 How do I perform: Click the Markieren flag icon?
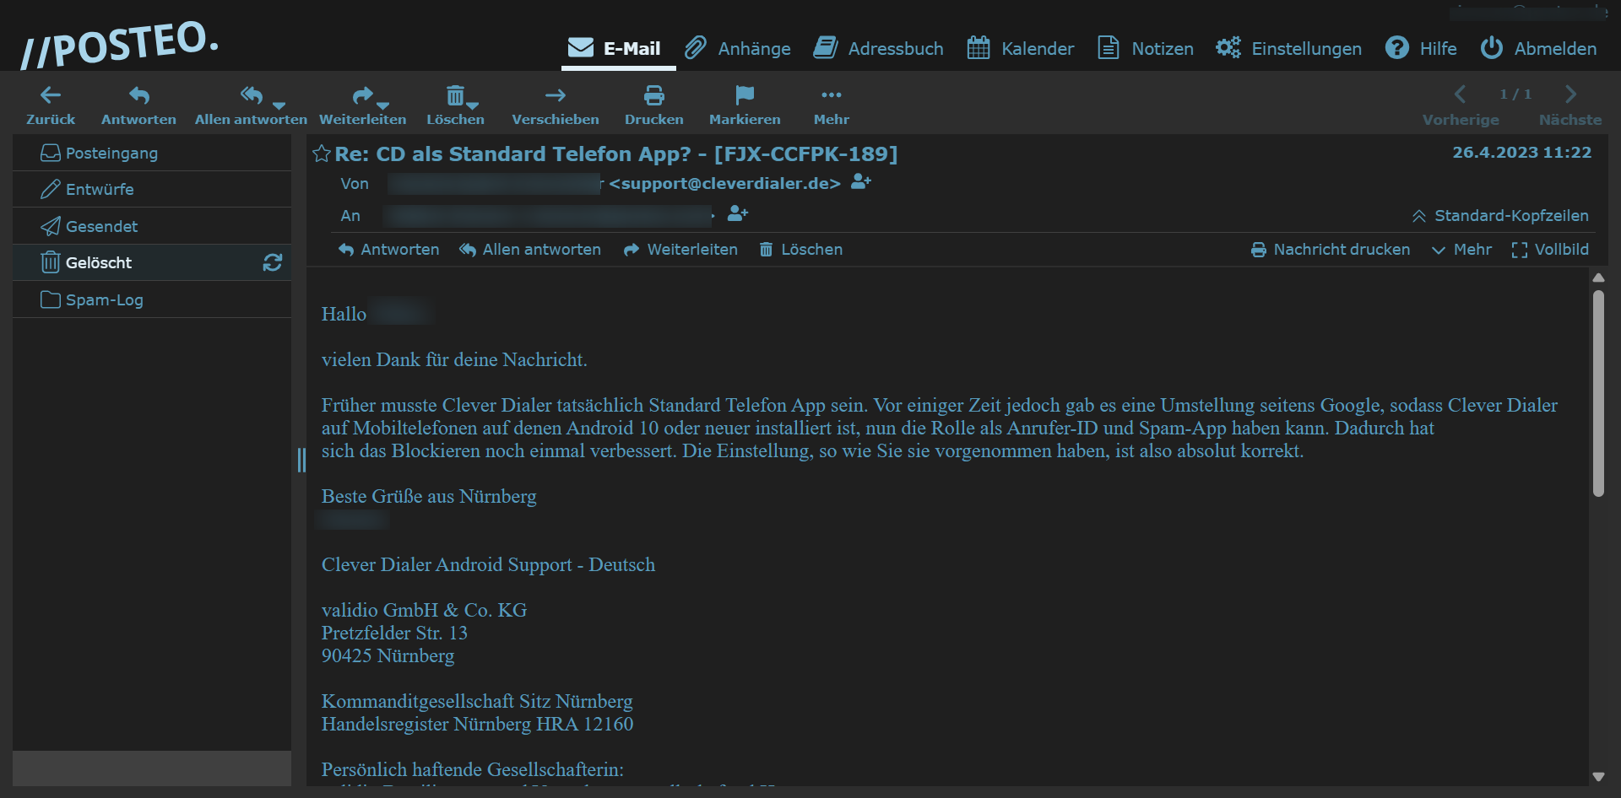[x=744, y=95]
